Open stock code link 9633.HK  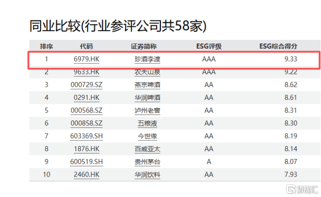click(x=87, y=72)
